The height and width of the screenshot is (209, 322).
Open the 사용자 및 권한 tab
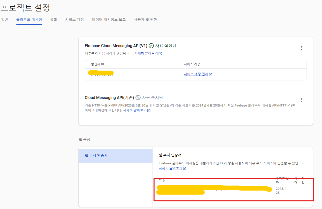click(145, 19)
